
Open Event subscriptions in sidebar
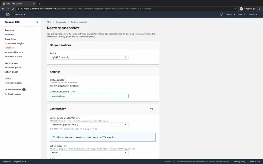13,83
